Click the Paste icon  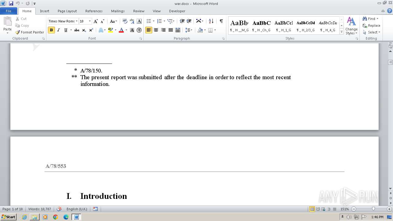(7, 22)
